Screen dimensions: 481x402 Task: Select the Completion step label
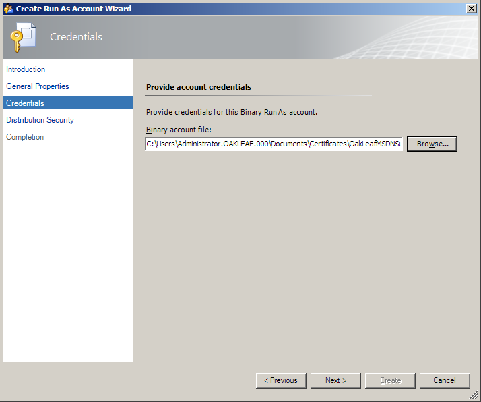click(x=25, y=137)
